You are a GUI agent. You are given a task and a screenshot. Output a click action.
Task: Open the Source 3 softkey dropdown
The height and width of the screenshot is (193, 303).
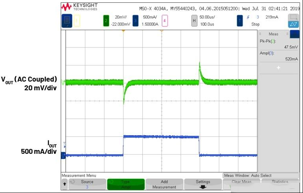tap(87, 184)
